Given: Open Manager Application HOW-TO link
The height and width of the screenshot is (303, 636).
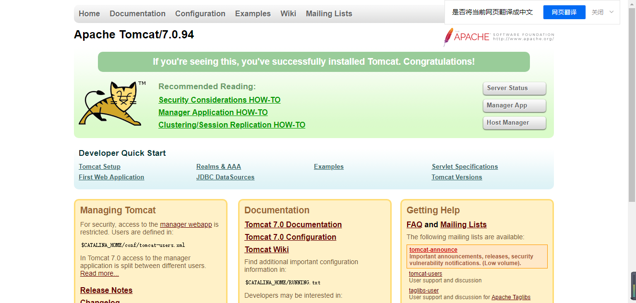Looking at the screenshot, I should [213, 112].
